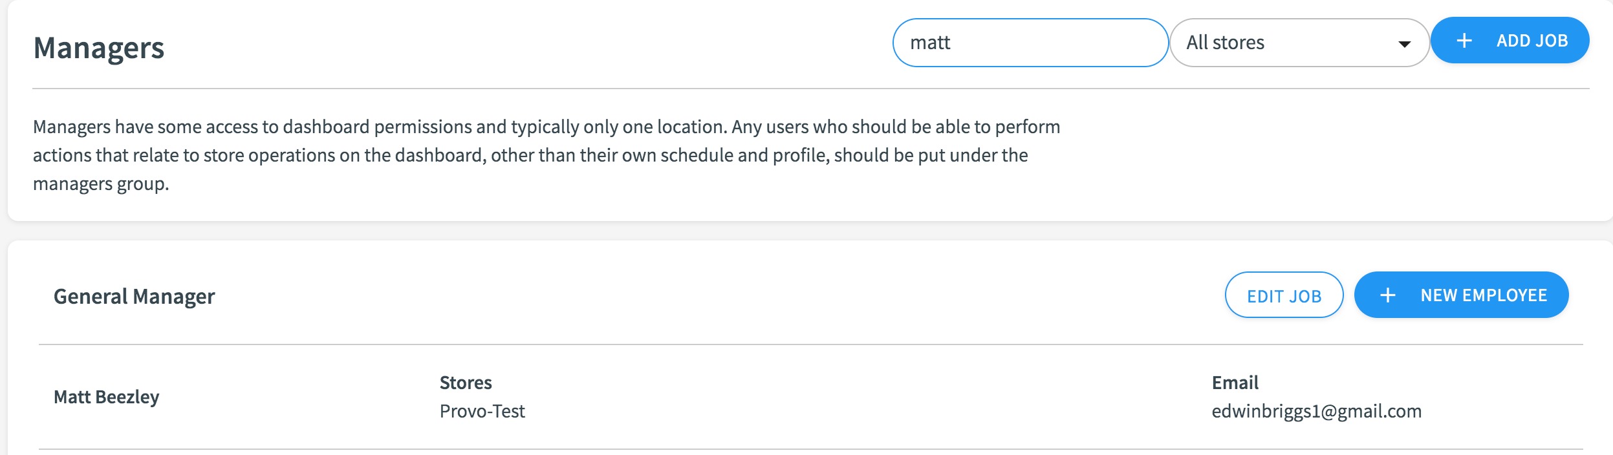
Task: Click the caret arrow in All stores
Action: point(1404,44)
